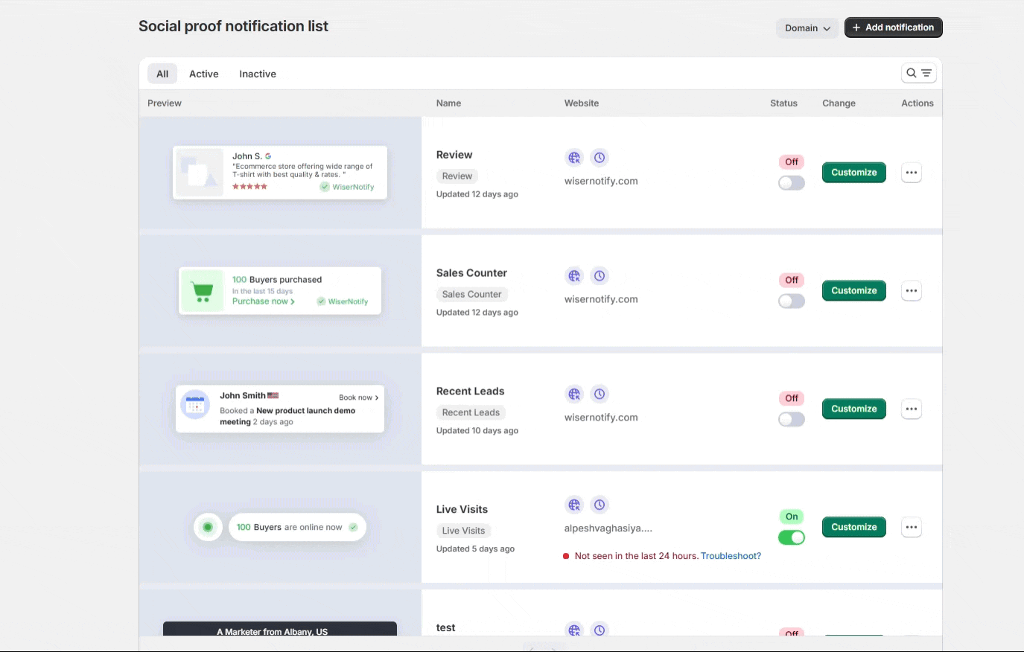Click the On status badge for Live Visits
Viewport: 1024px width, 652px height.
(x=792, y=517)
